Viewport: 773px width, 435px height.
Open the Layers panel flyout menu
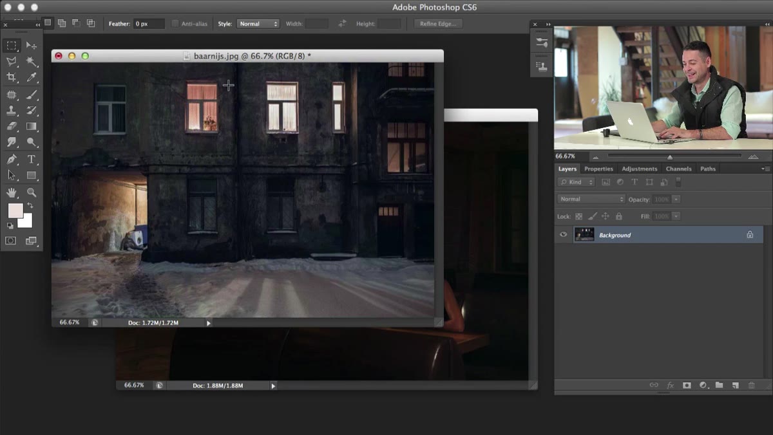[x=765, y=169]
